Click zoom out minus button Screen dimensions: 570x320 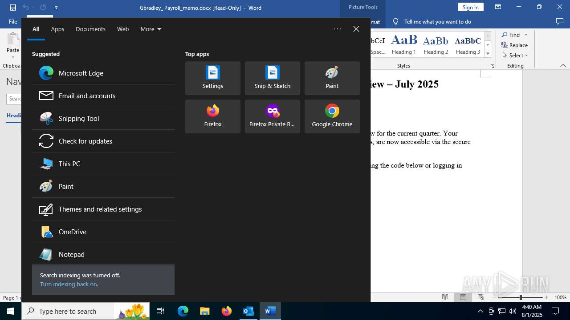pyautogui.click(x=494, y=297)
